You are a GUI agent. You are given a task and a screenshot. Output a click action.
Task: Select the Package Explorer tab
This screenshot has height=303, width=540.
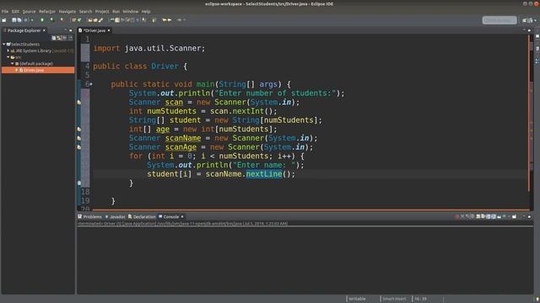click(x=24, y=30)
